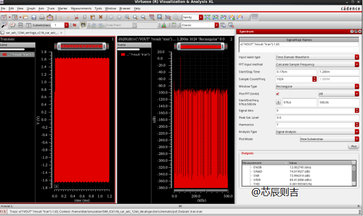Click the SFDR measurement row
This screenshot has height=216, width=363.
click(x=297, y=180)
